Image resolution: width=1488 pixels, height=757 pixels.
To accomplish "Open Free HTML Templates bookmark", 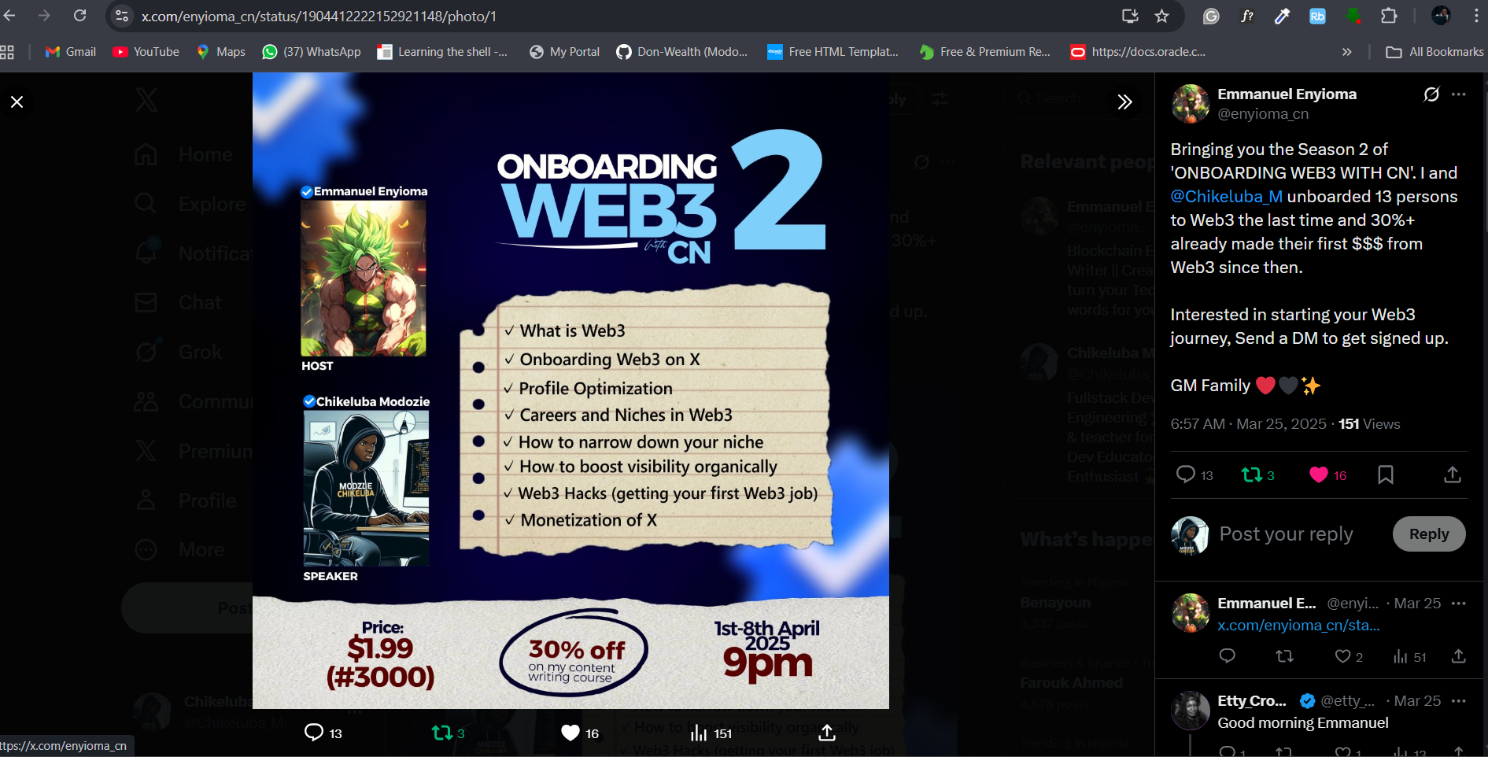I will [833, 52].
